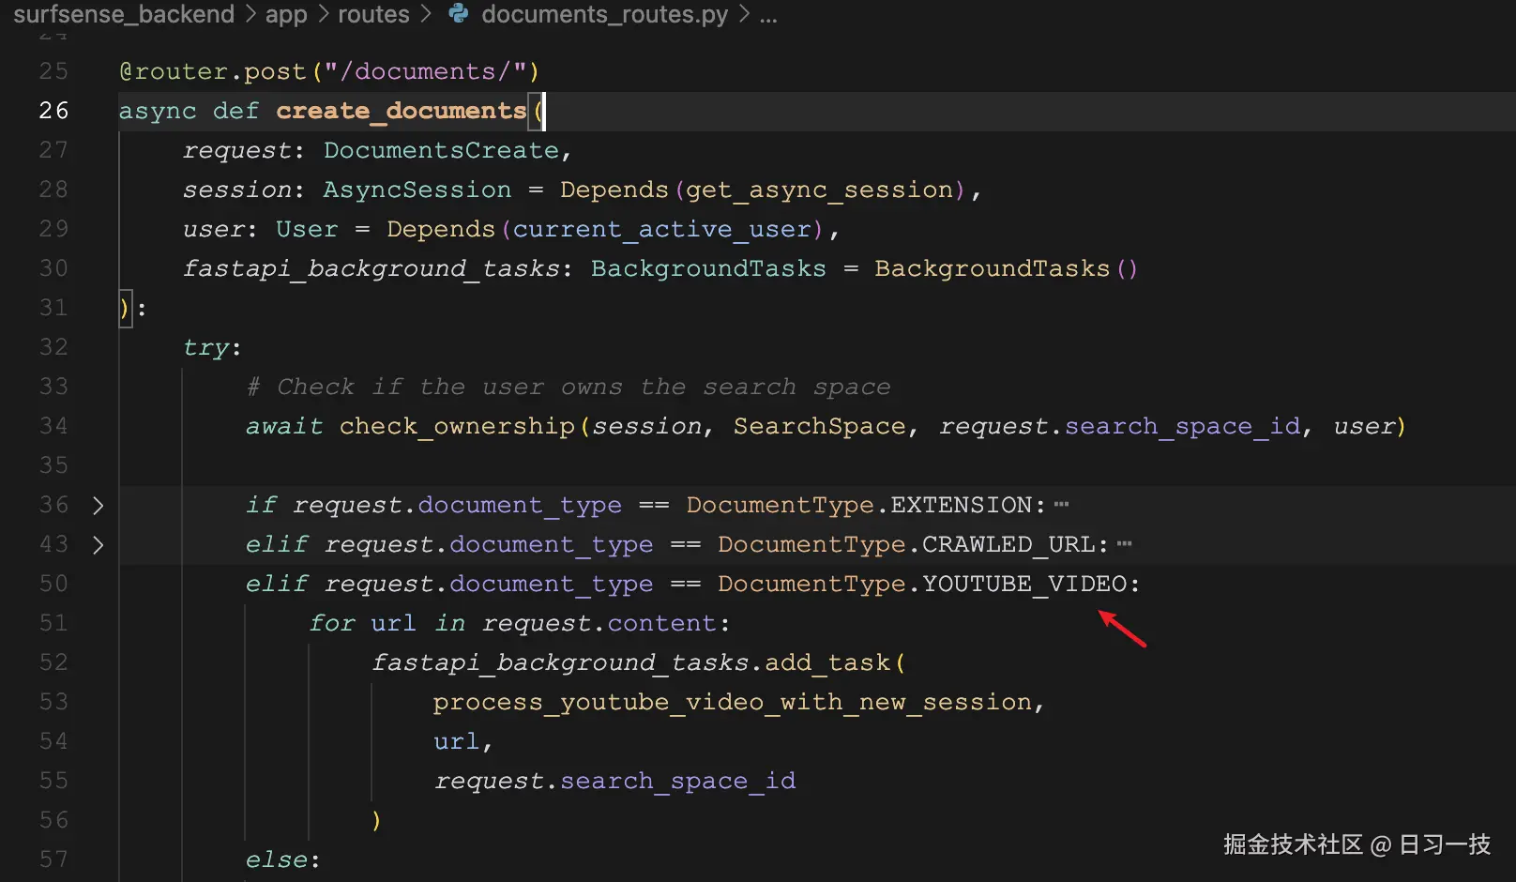
Task: Click line number 50 in the gutter
Action: (x=53, y=583)
